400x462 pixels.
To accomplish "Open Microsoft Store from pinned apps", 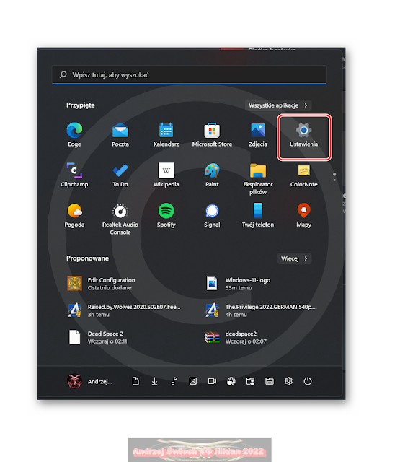I will (212, 135).
